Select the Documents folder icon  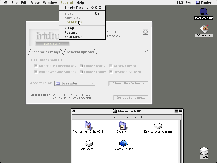click(x=123, y=126)
